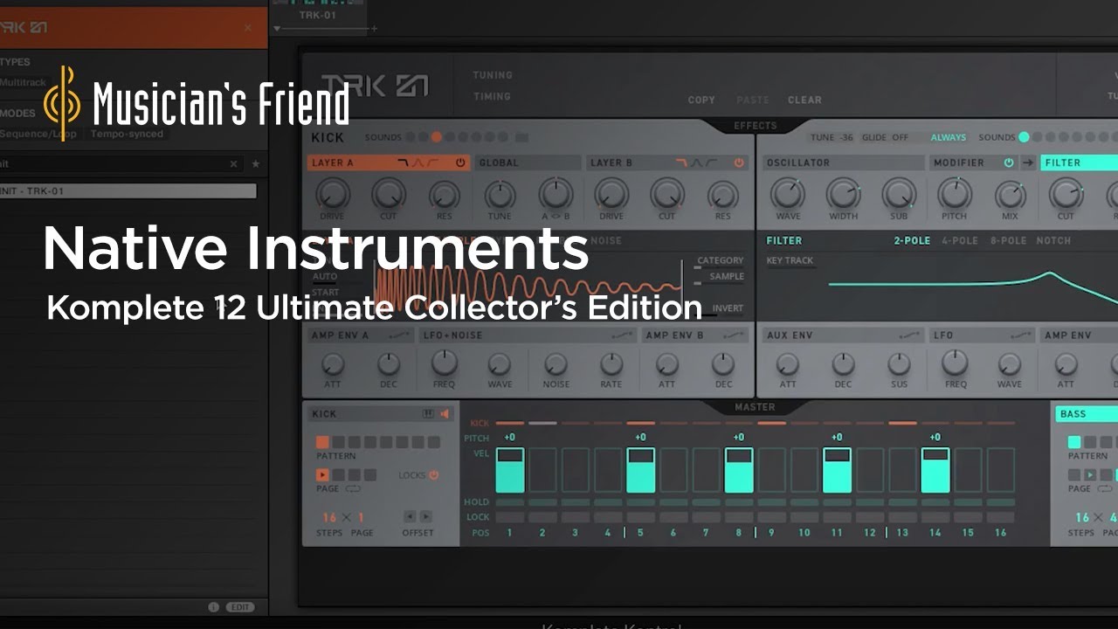
Task: Click the page loop icon in Kick panel
Action: coord(354,488)
